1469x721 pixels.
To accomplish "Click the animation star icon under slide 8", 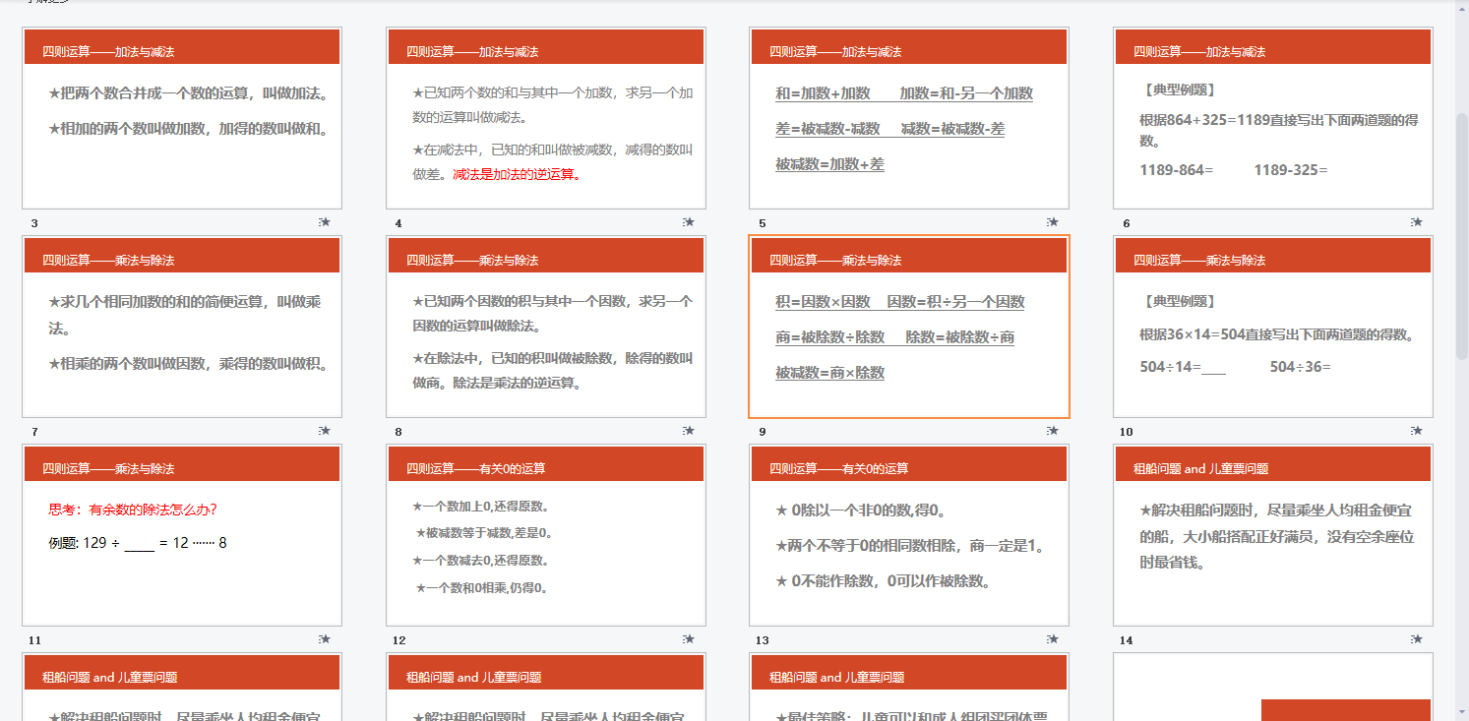I will click(x=689, y=430).
